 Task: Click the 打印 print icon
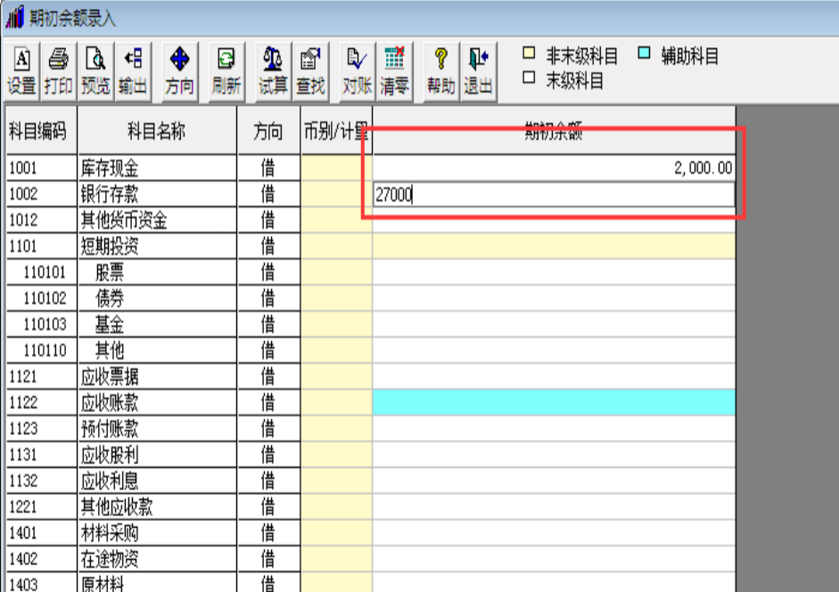[58, 71]
